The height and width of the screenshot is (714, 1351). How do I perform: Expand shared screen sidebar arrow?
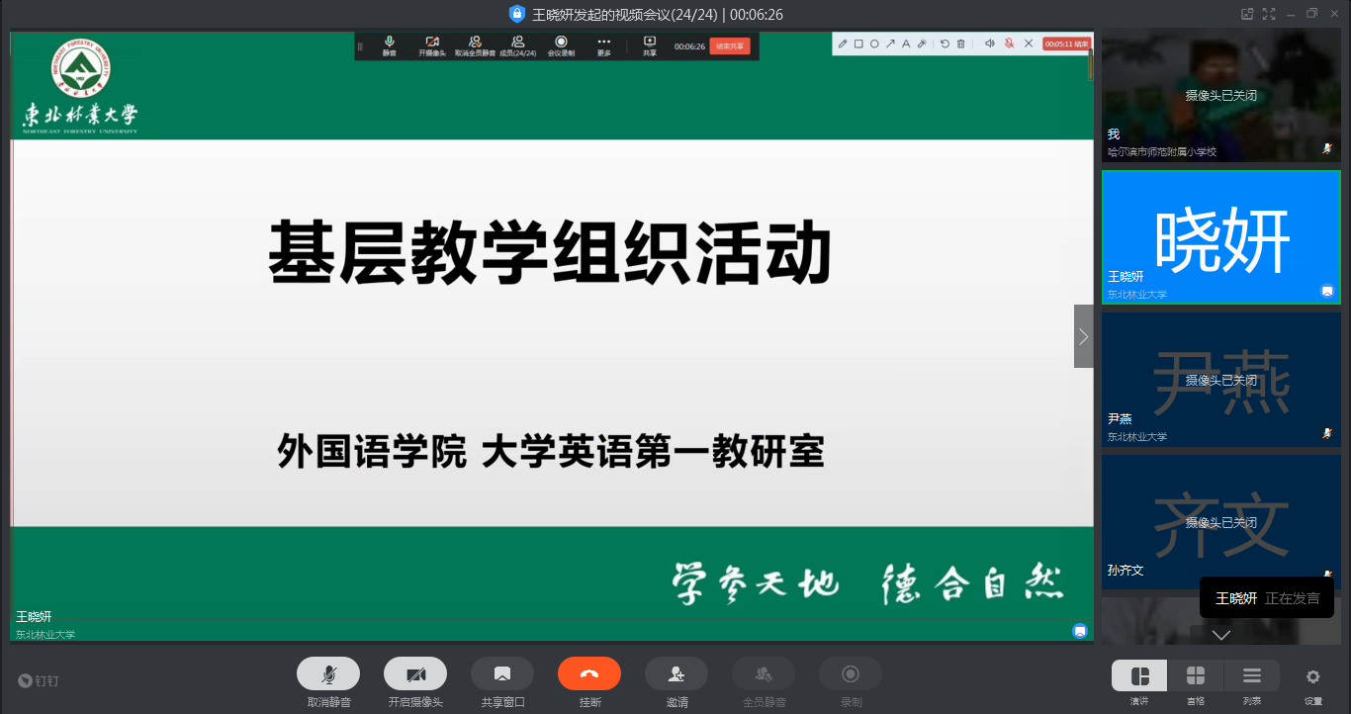coord(1083,336)
